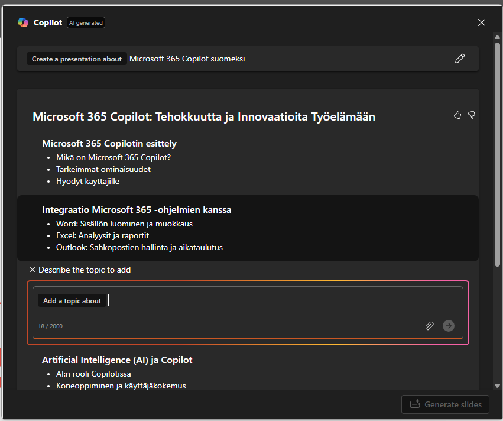Viewport: 503px width, 421px height.
Task: Click the Copilot logo icon
Action: [x=23, y=22]
